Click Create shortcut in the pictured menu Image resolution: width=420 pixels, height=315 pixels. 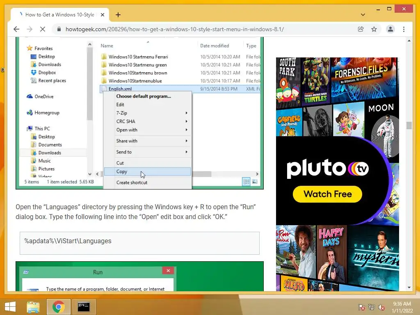click(x=132, y=183)
